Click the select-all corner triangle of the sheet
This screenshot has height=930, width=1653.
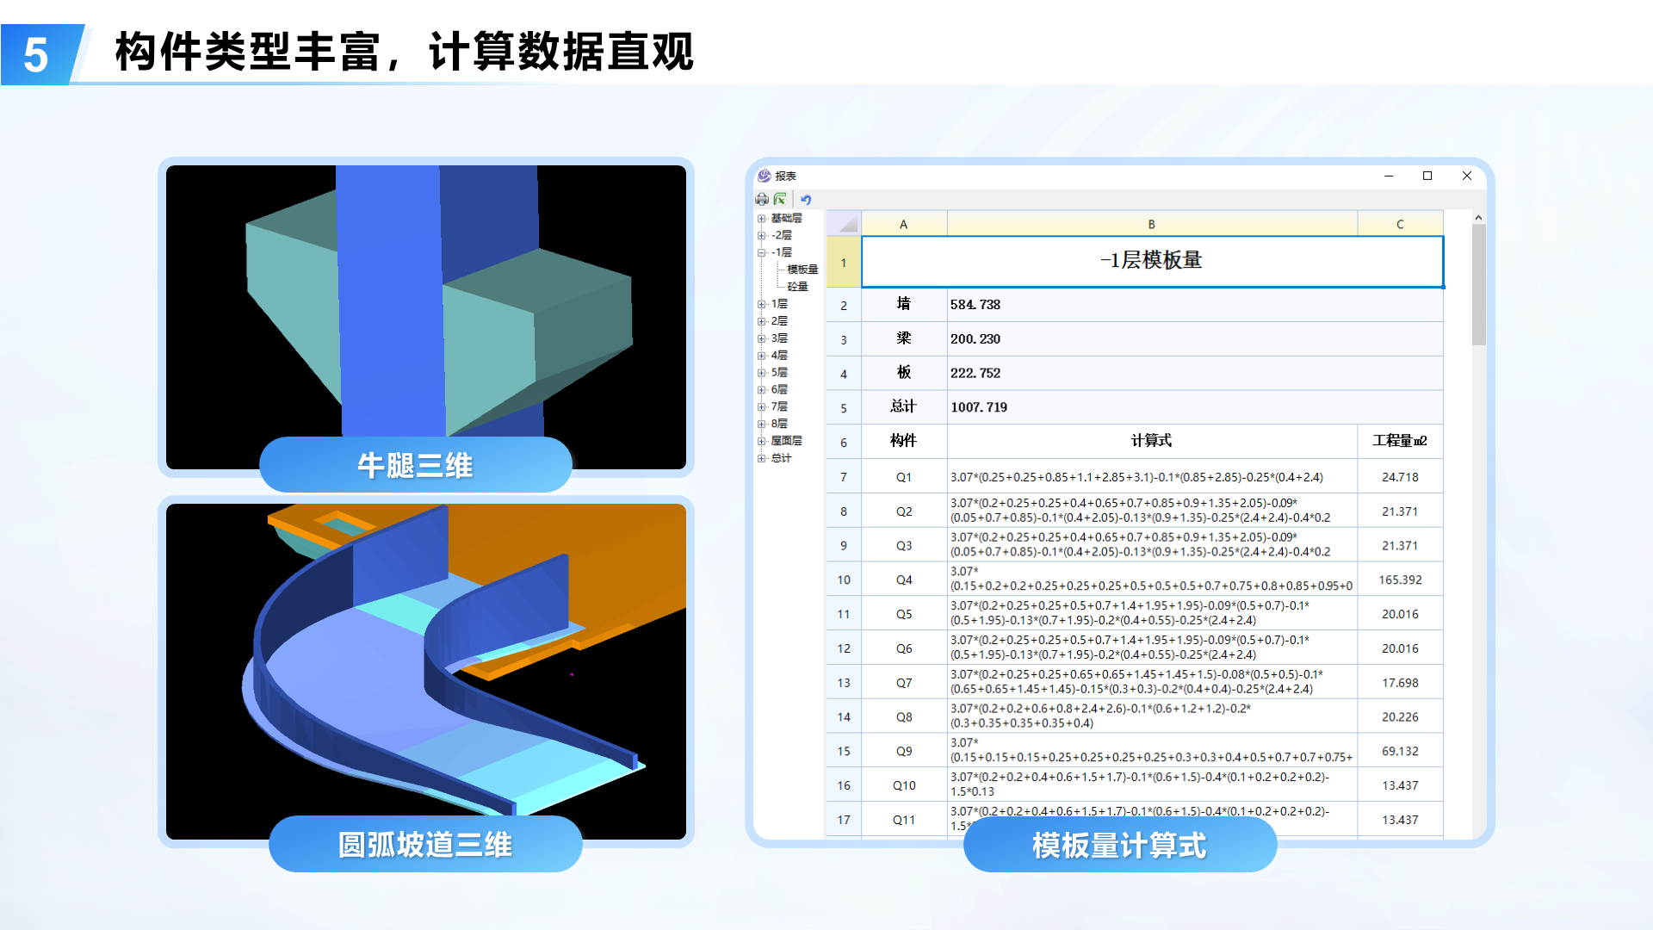point(846,224)
